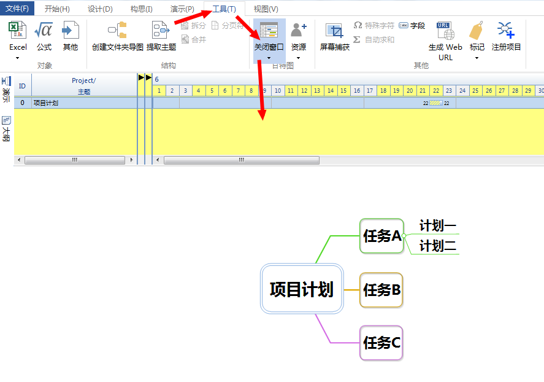Open the 文件 menu
544x382 pixels.
coord(15,9)
